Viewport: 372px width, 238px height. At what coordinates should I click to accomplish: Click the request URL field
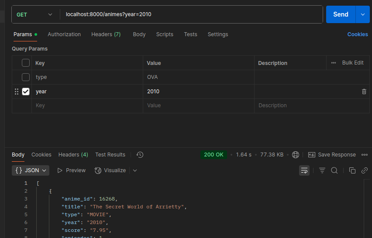click(191, 14)
